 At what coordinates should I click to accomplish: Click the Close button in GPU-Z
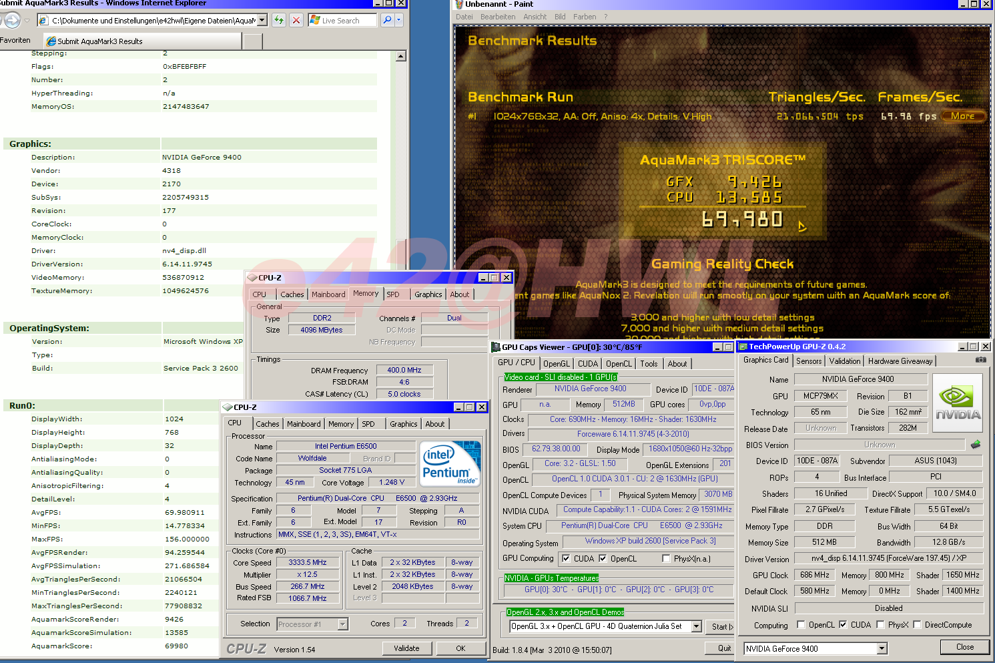[965, 647]
